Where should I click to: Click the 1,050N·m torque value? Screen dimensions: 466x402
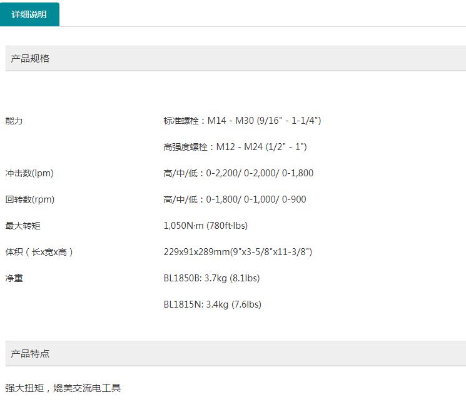click(x=210, y=226)
